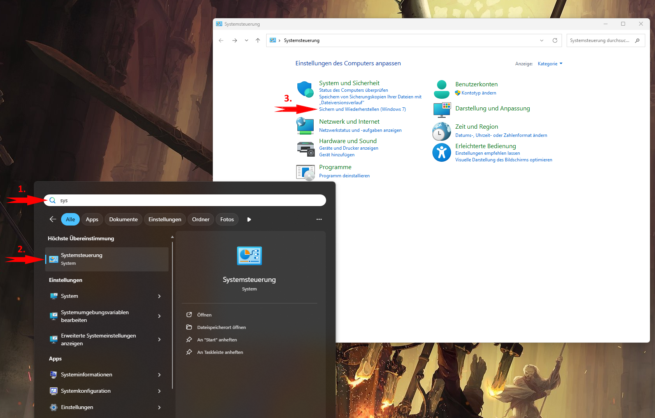The image size is (655, 418).
Task: Click the search results scrollbar
Action: tap(172, 315)
